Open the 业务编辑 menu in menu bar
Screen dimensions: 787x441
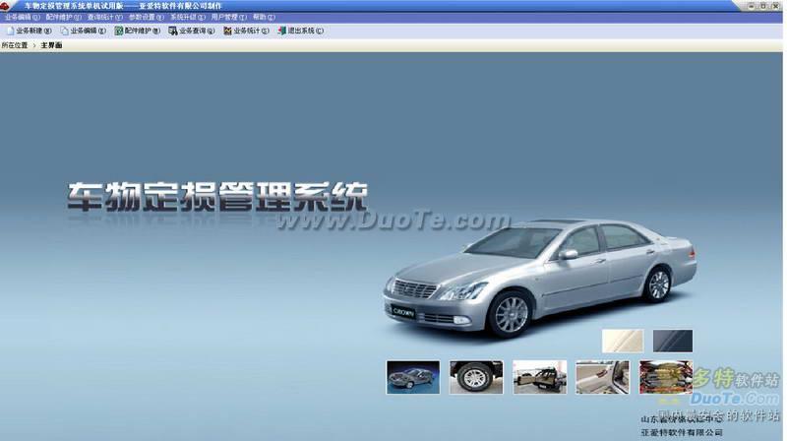(22, 17)
